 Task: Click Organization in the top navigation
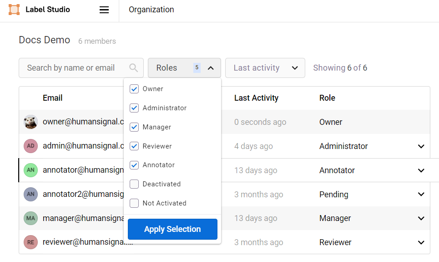coord(151,10)
